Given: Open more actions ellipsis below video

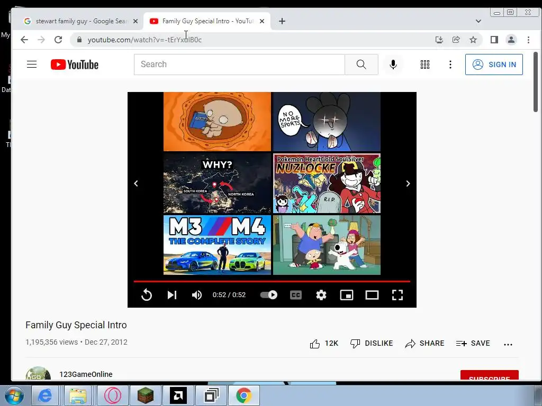Looking at the screenshot, I should point(508,344).
